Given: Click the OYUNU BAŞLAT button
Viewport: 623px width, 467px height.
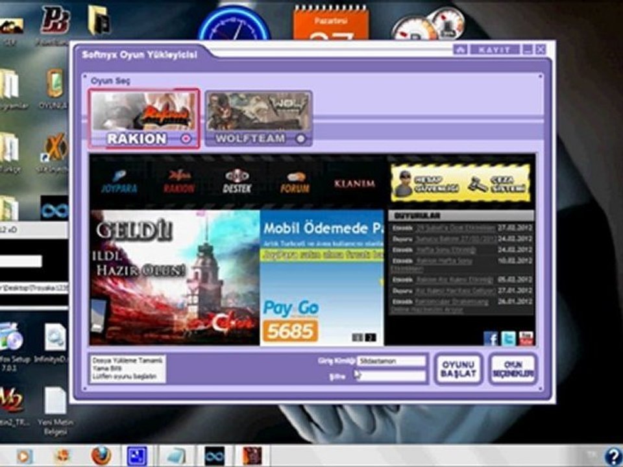Looking at the screenshot, I should tap(458, 369).
